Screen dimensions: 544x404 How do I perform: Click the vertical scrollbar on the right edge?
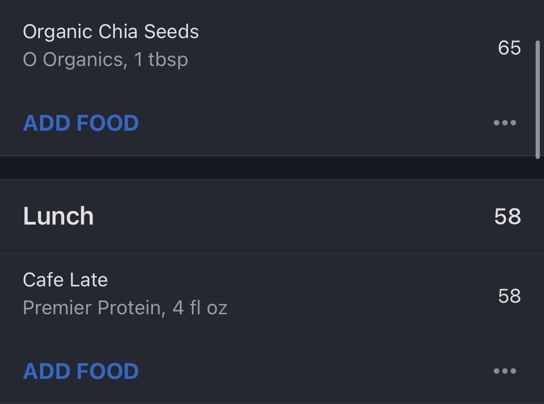coord(538,100)
